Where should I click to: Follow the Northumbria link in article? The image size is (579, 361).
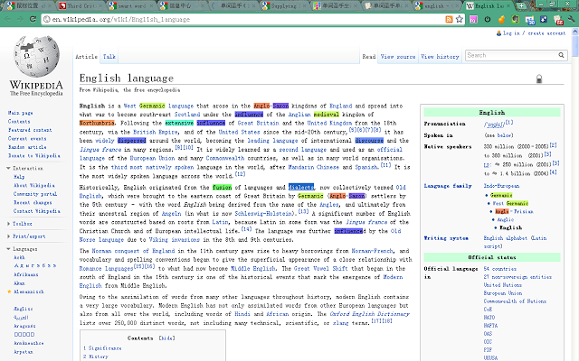click(97, 123)
